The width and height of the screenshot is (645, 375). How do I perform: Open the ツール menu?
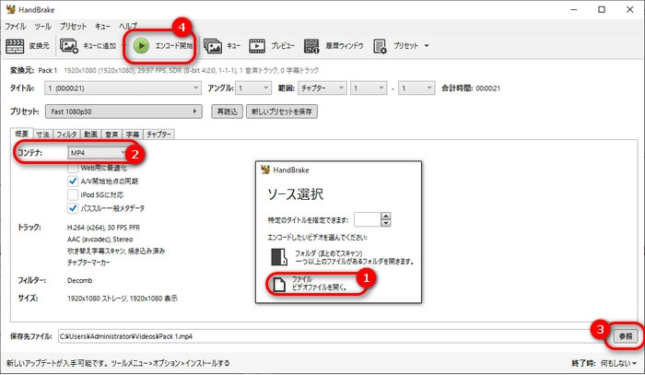[x=42, y=26]
